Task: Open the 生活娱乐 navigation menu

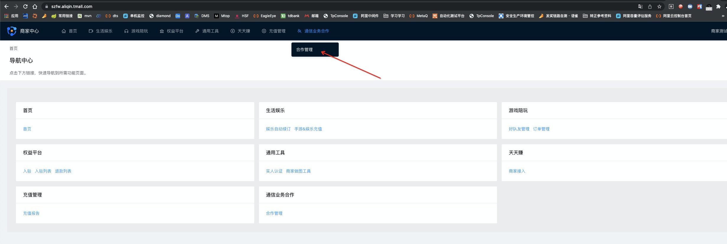Action: [x=101, y=31]
